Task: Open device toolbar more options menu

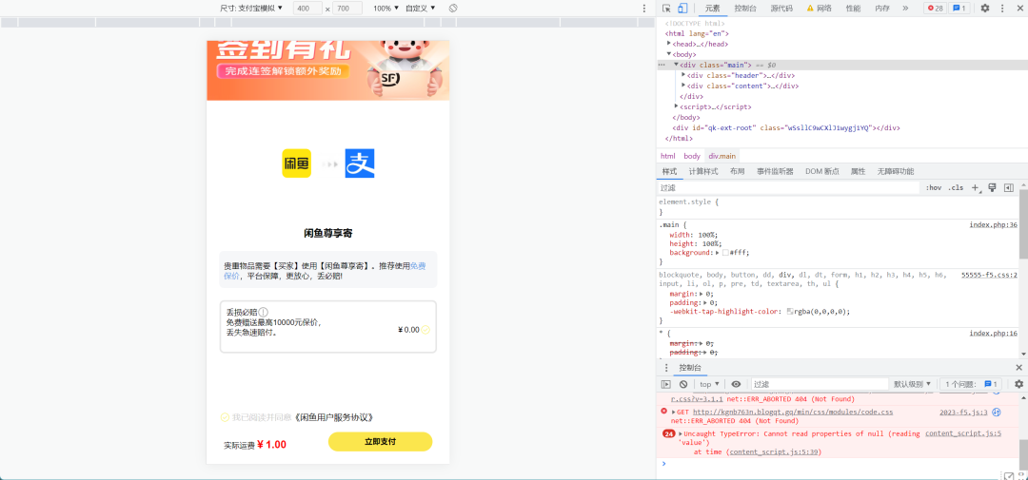Action: click(643, 9)
